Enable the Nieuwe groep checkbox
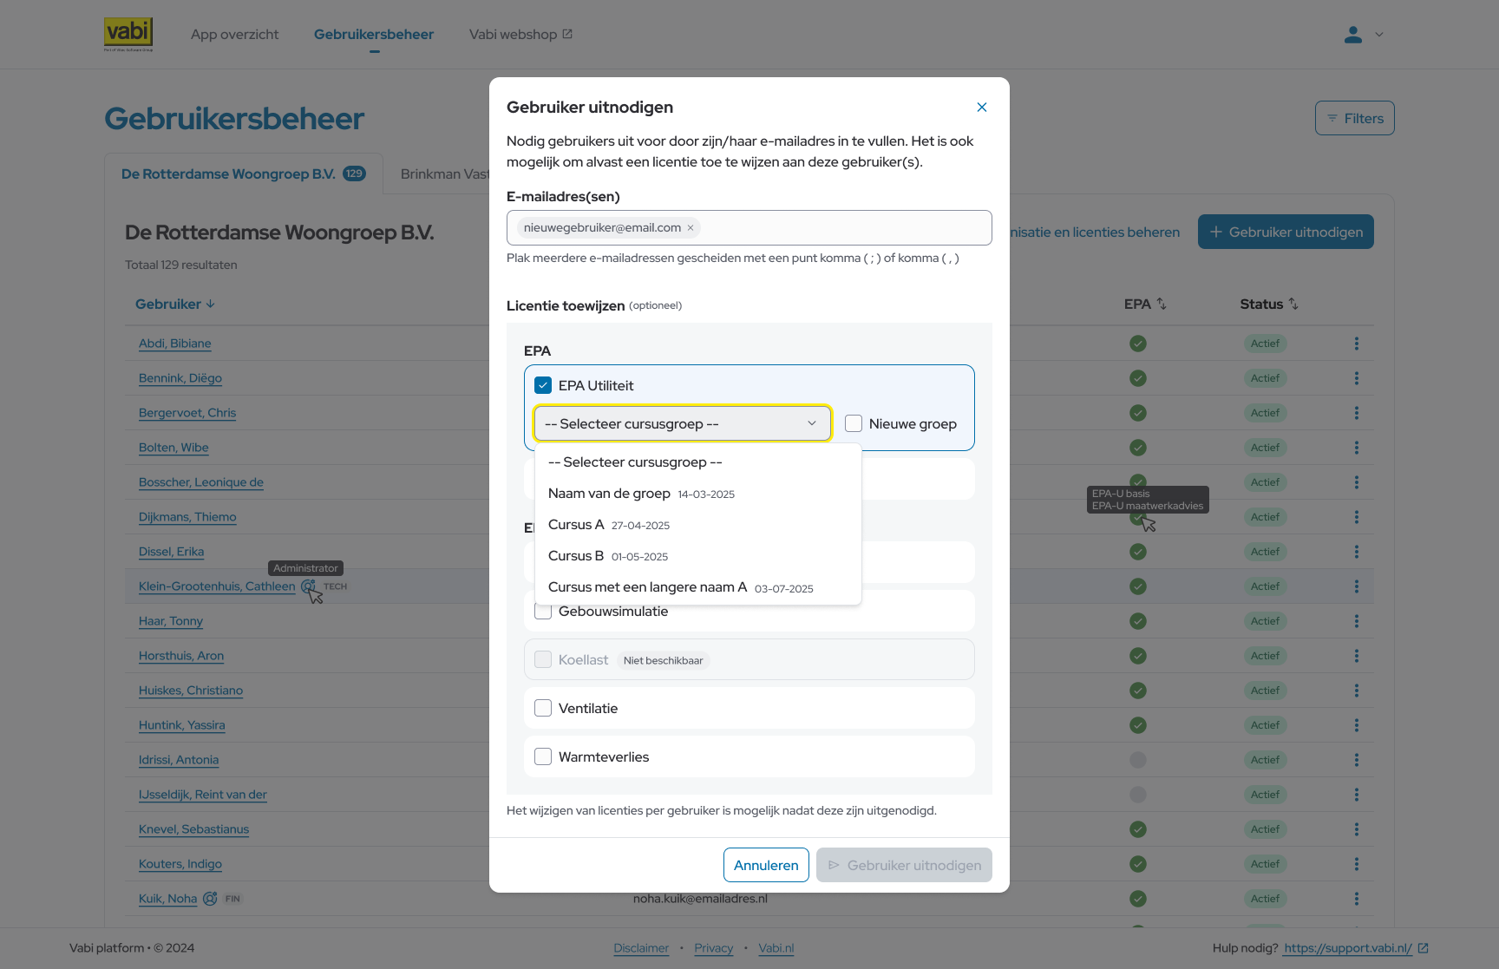1499x969 pixels. click(854, 423)
